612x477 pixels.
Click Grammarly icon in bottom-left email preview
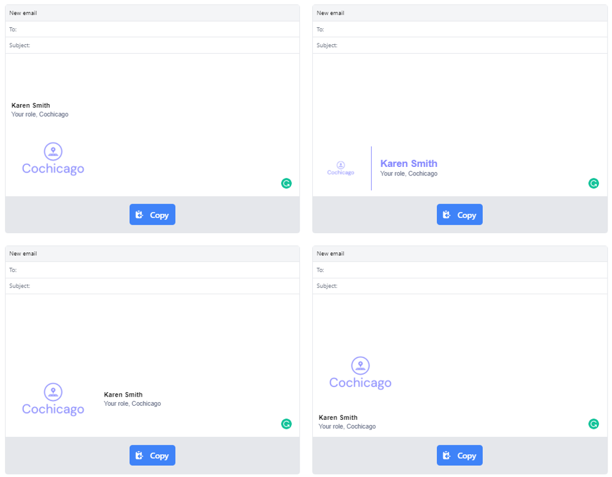point(286,424)
